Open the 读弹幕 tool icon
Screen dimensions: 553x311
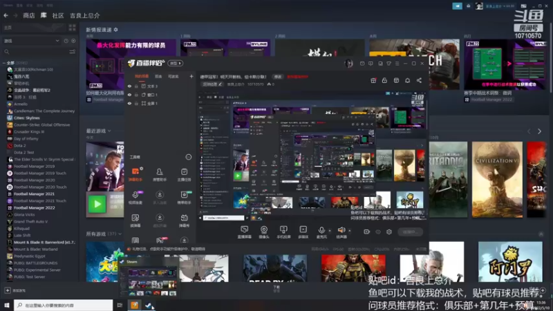pyautogui.click(x=135, y=218)
